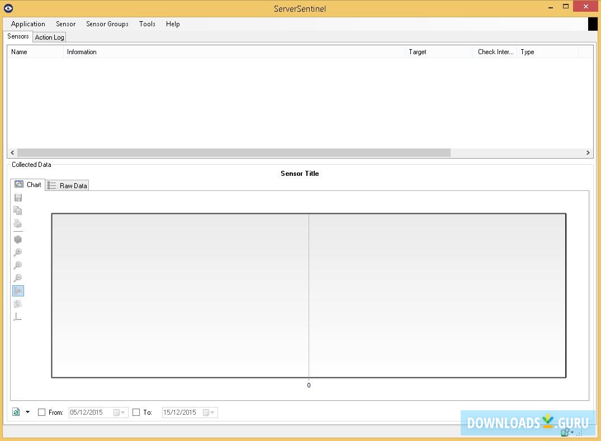Sort by the Type column header
This screenshot has height=441, width=601.
(548, 52)
